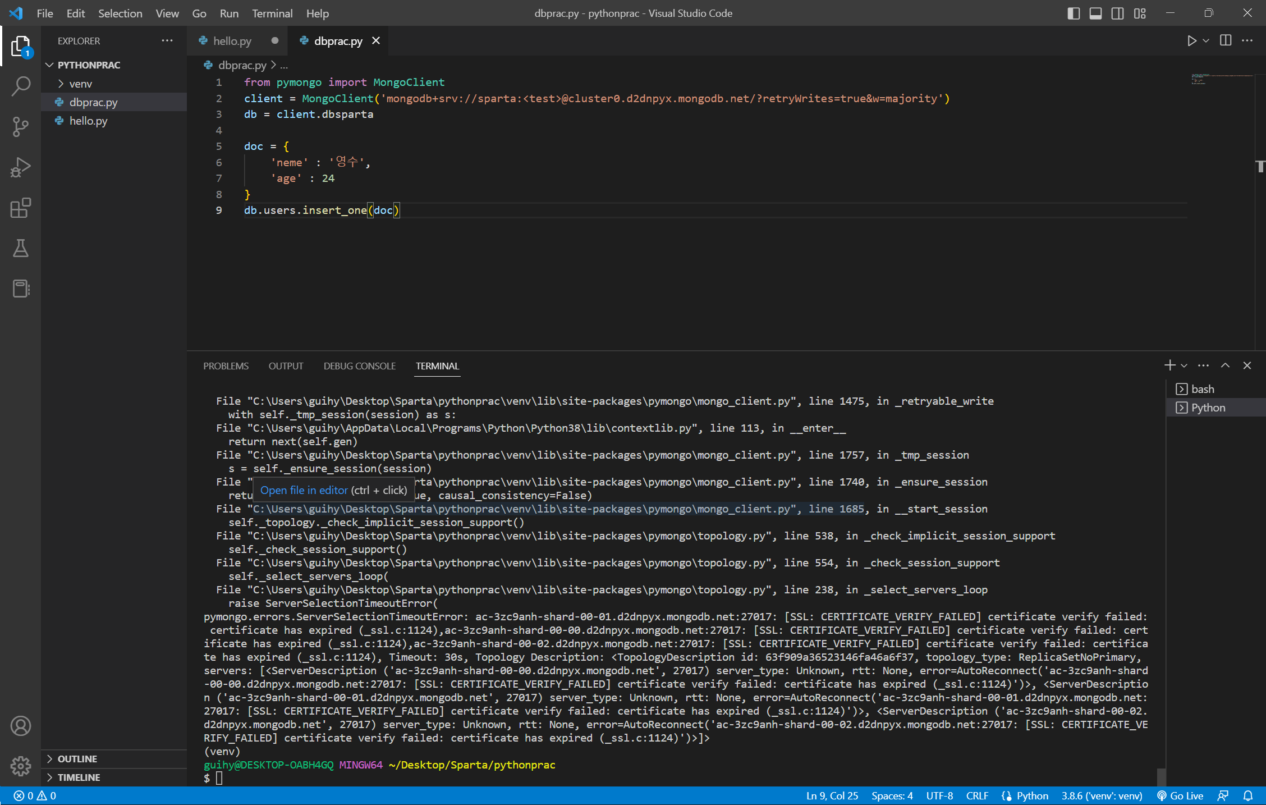Open the run button dropdown arrow

coord(1206,41)
